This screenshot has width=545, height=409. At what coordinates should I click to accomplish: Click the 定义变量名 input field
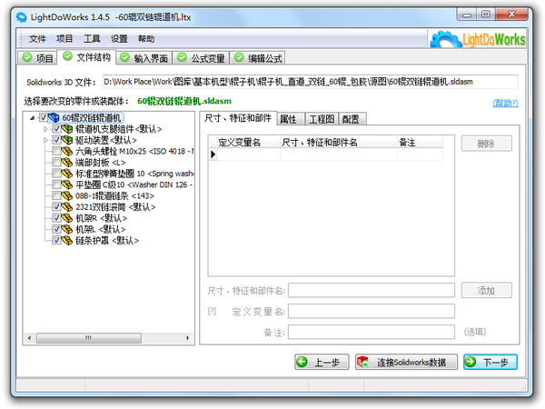click(372, 311)
